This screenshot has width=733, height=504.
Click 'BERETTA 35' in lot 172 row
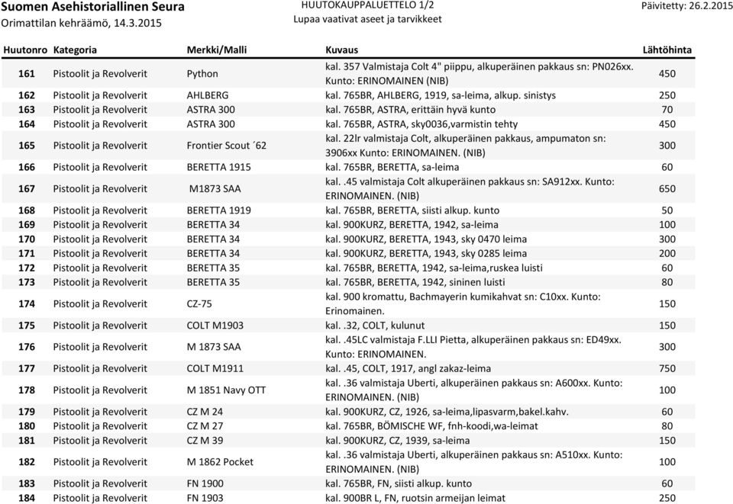tap(213, 268)
